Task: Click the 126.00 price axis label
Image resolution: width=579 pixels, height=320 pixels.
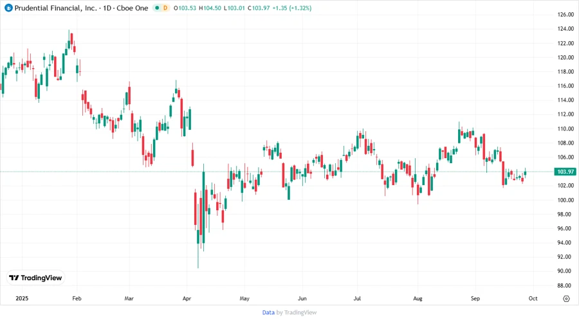Action: 565,14
